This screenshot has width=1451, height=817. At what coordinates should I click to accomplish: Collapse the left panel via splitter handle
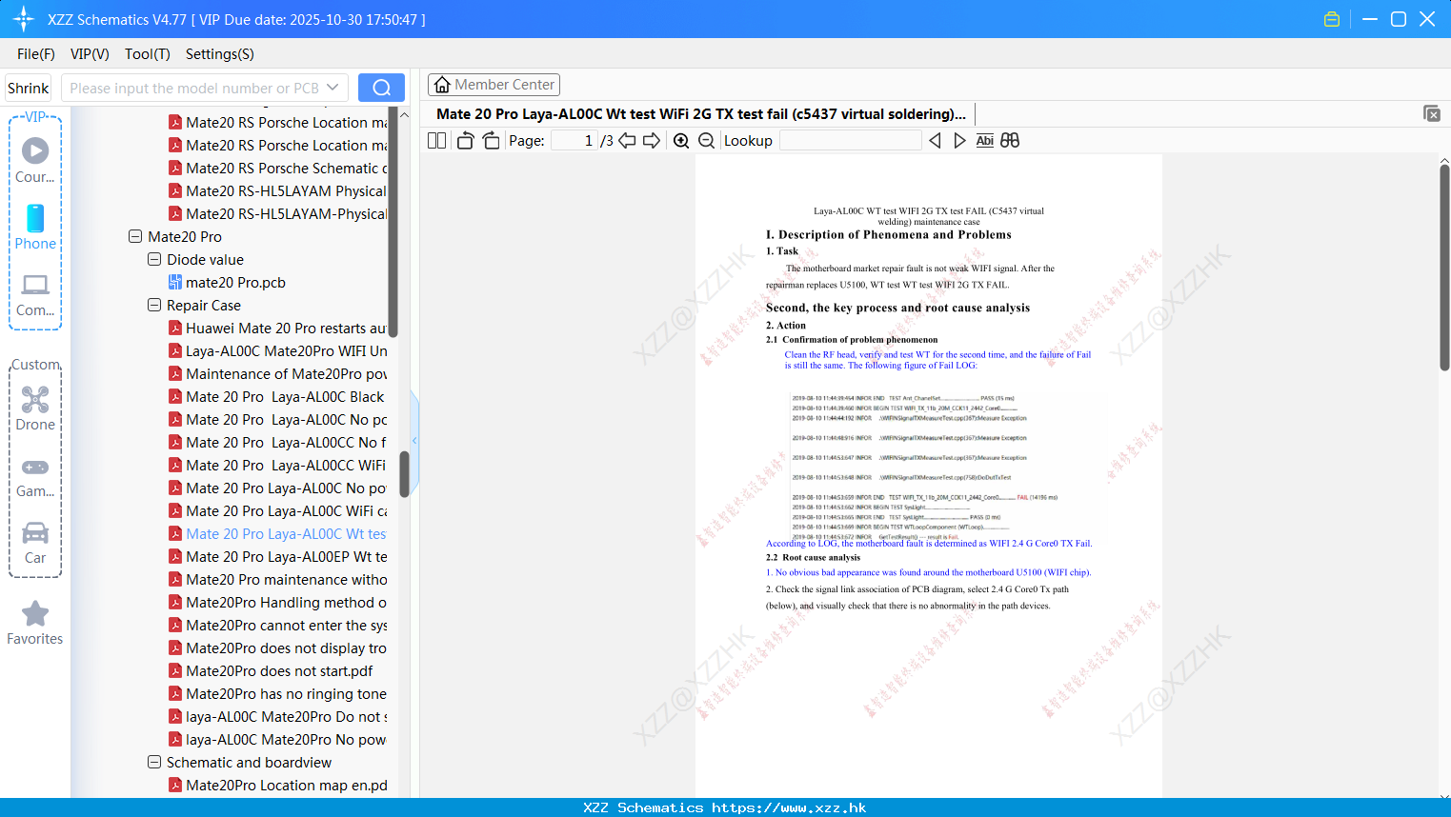[x=414, y=440]
